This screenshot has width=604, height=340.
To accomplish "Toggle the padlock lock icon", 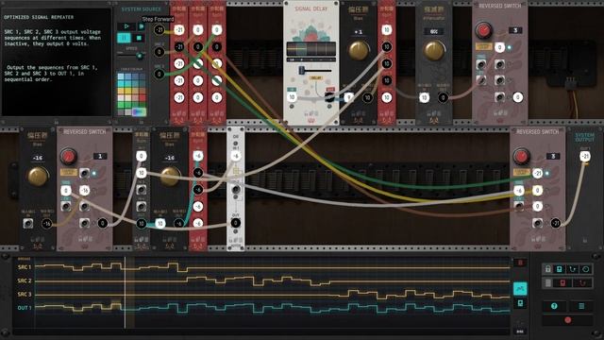I will click(x=547, y=269).
